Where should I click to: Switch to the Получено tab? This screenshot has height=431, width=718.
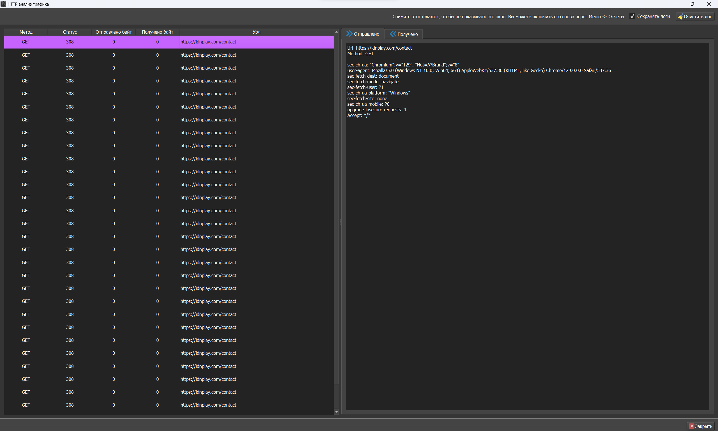[407, 34]
